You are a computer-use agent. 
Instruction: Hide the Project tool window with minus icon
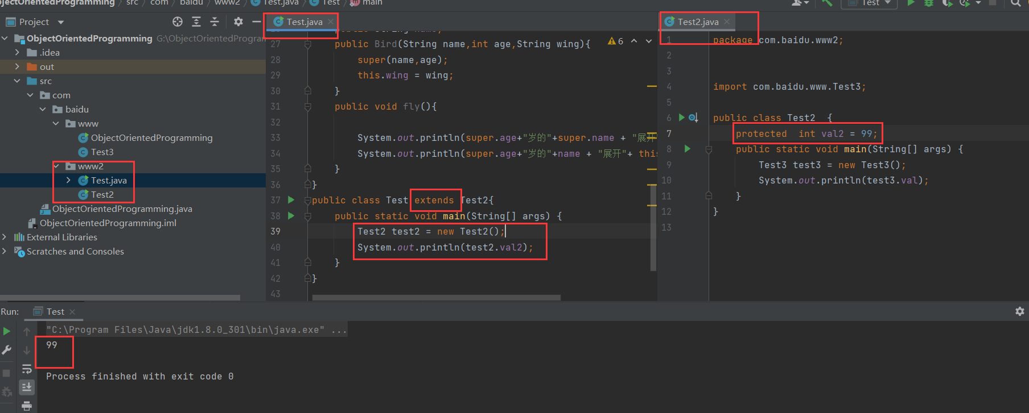click(256, 22)
